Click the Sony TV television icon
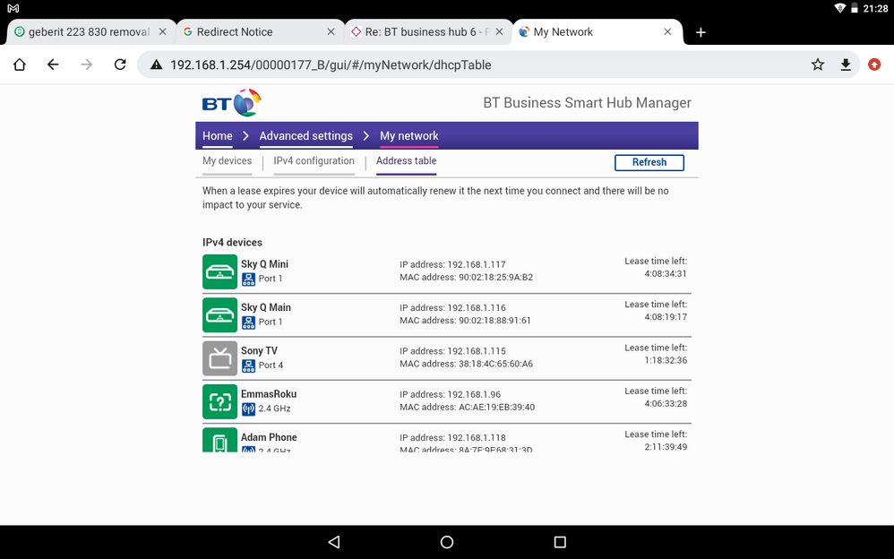 (219, 357)
